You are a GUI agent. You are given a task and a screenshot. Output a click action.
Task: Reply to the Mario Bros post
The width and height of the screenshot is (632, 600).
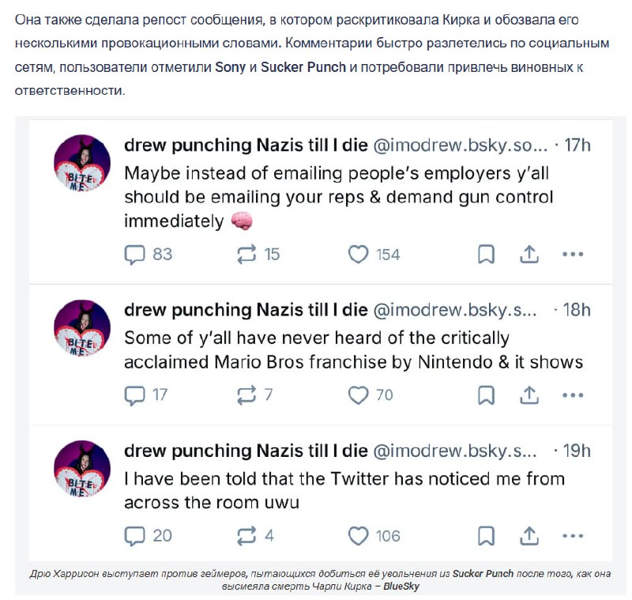tap(136, 394)
